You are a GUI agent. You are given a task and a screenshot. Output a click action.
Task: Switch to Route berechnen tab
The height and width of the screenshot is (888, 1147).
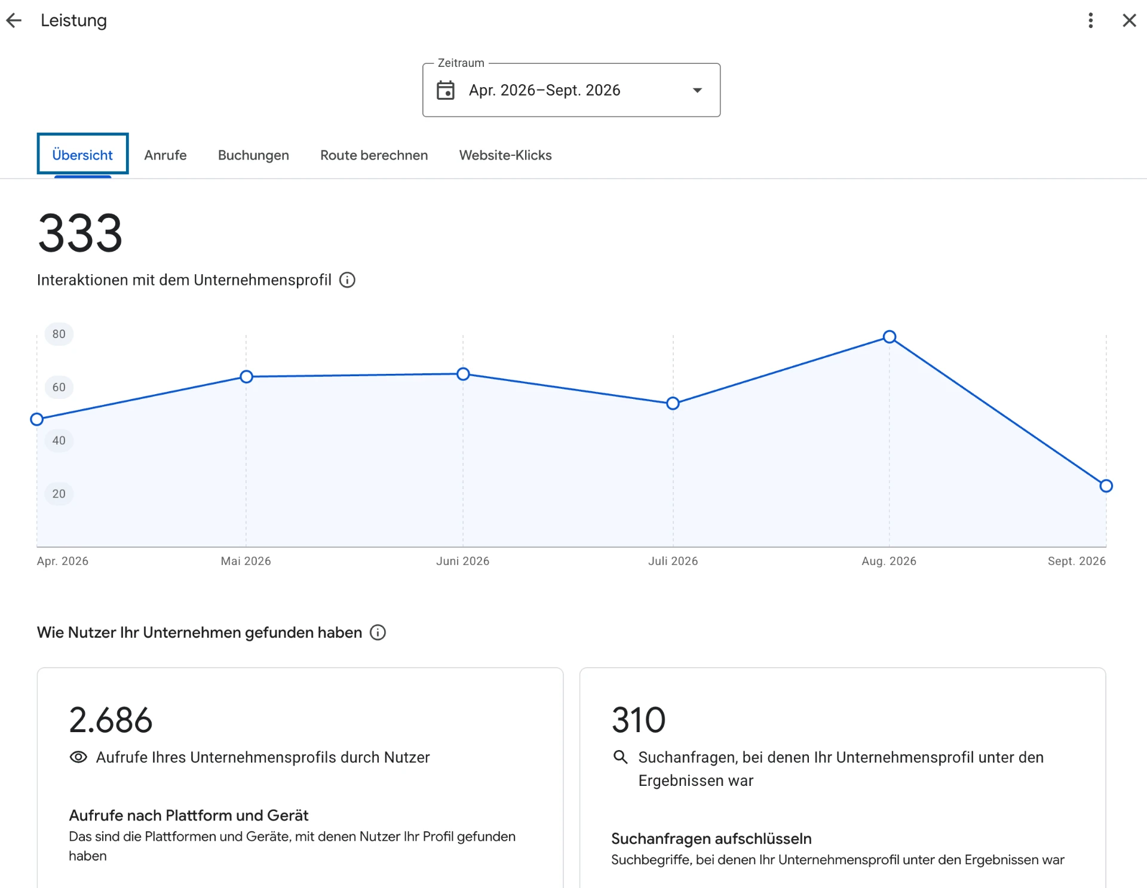374,155
